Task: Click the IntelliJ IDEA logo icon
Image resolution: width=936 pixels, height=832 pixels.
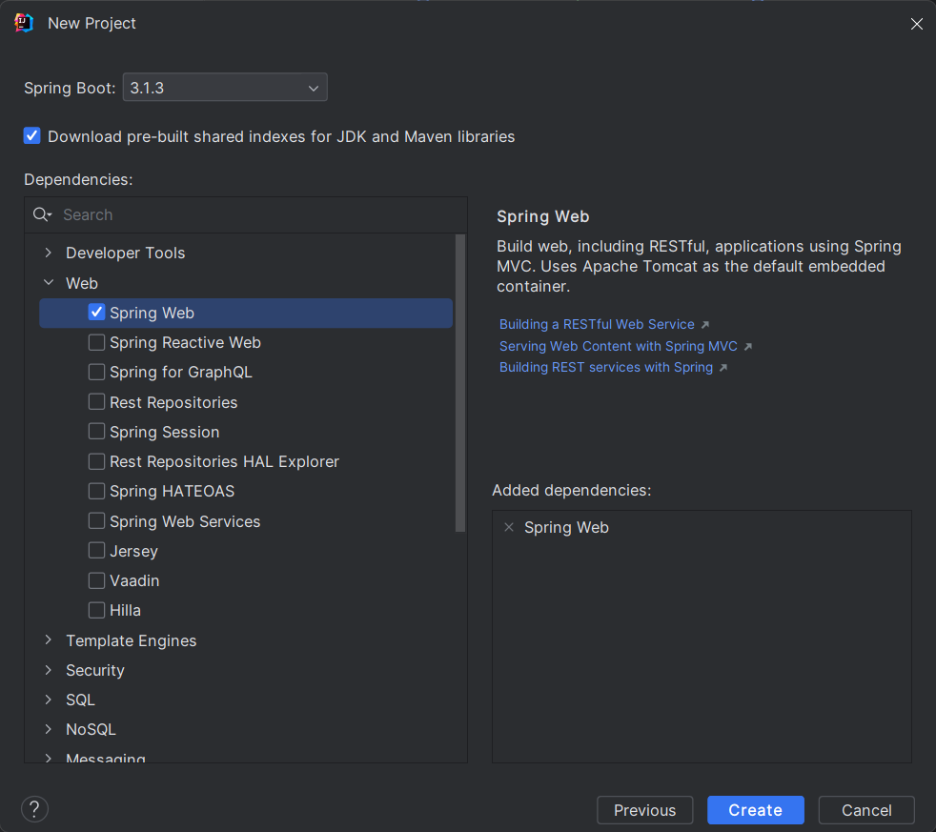Action: click(x=24, y=23)
